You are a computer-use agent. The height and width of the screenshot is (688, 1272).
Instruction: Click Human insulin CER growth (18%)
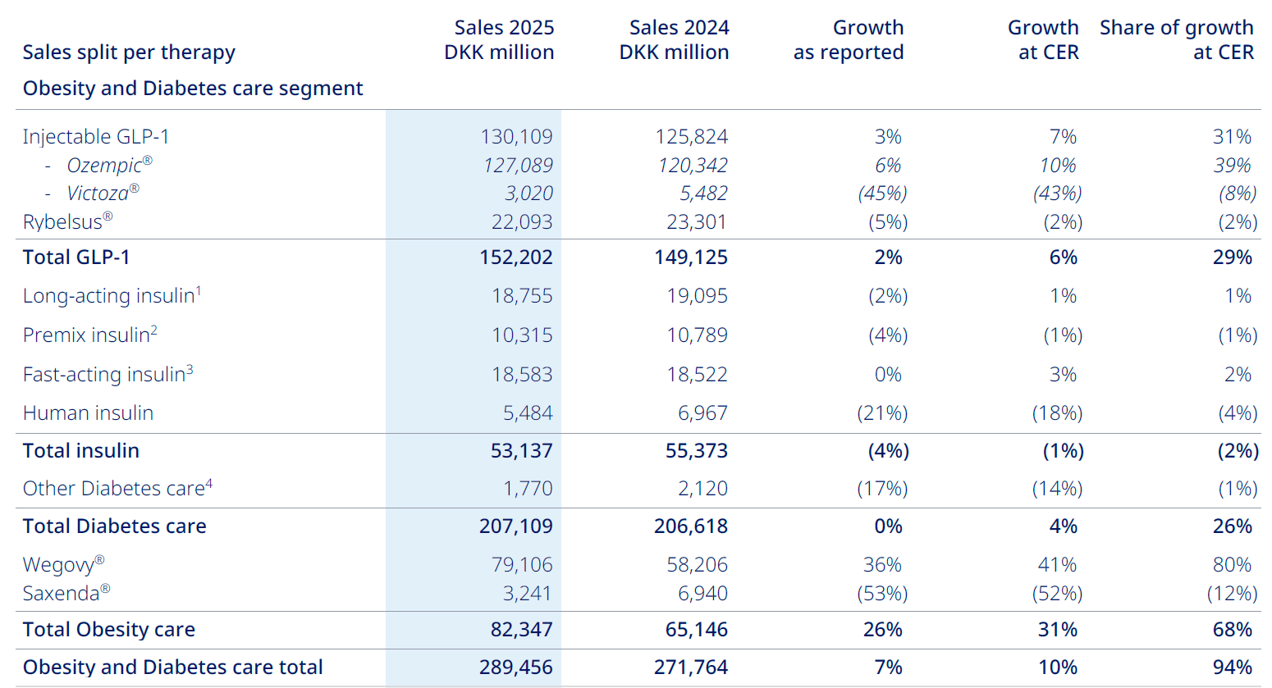click(1057, 413)
